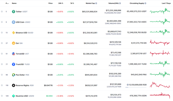The height and width of the screenshot is (101, 173).
Task: Toggle the watchlist star for TerraUSD
Action: pos(2,54)
